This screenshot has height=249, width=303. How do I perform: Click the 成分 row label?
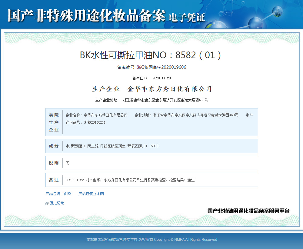point(54,146)
